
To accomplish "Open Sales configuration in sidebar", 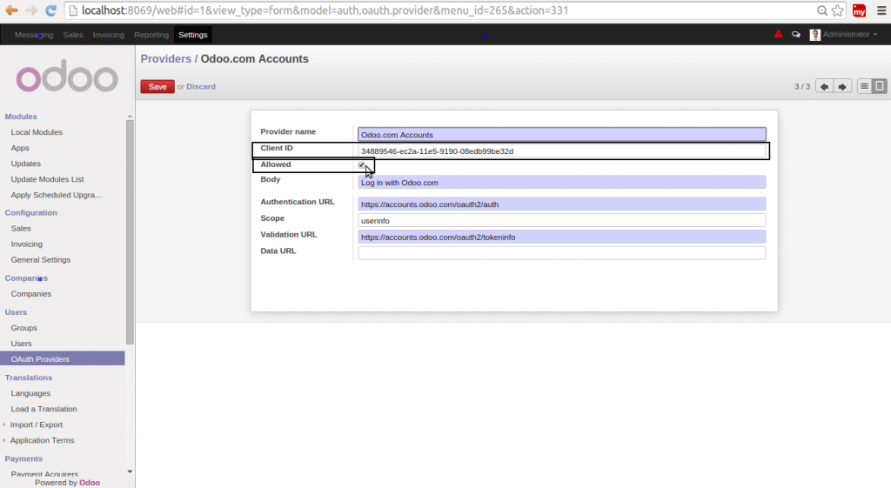I will click(x=21, y=229).
